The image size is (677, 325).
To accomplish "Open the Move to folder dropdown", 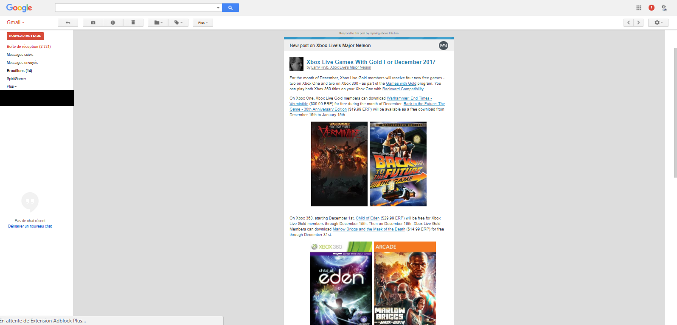I will pos(158,22).
